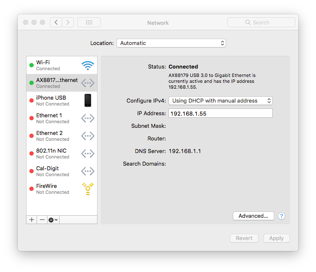Click the 802.11n NIC arrows icon
Screen dimensions: 316x272
(x=88, y=153)
